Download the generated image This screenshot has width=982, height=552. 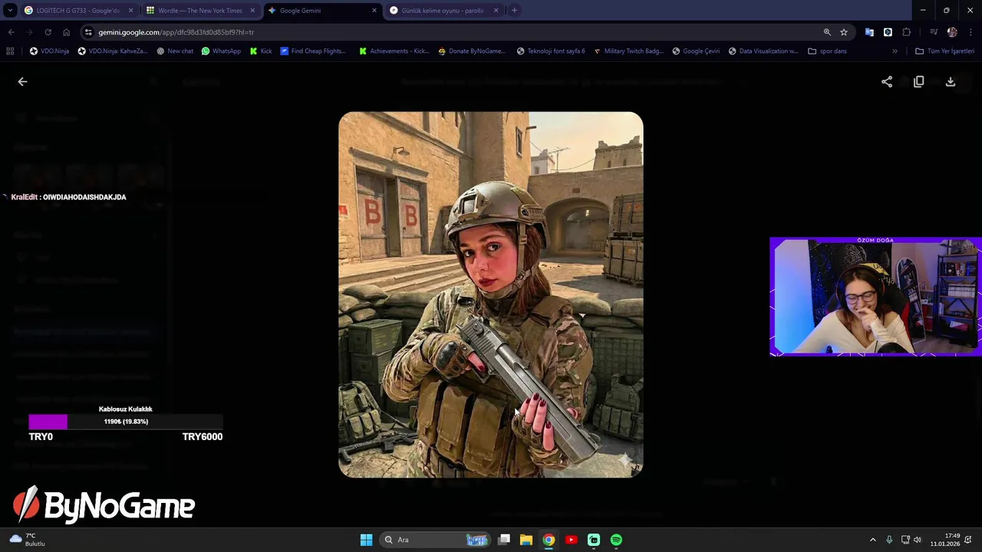pos(951,81)
